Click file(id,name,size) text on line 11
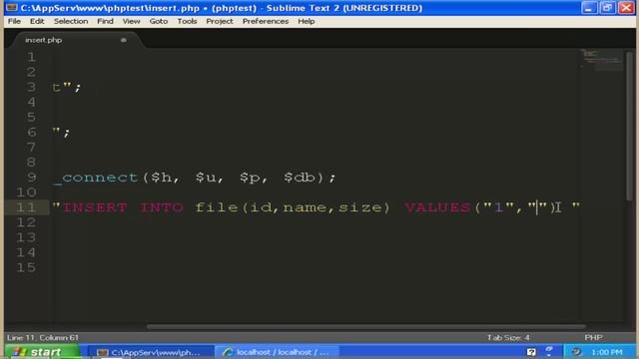639x359 pixels. coord(293,207)
